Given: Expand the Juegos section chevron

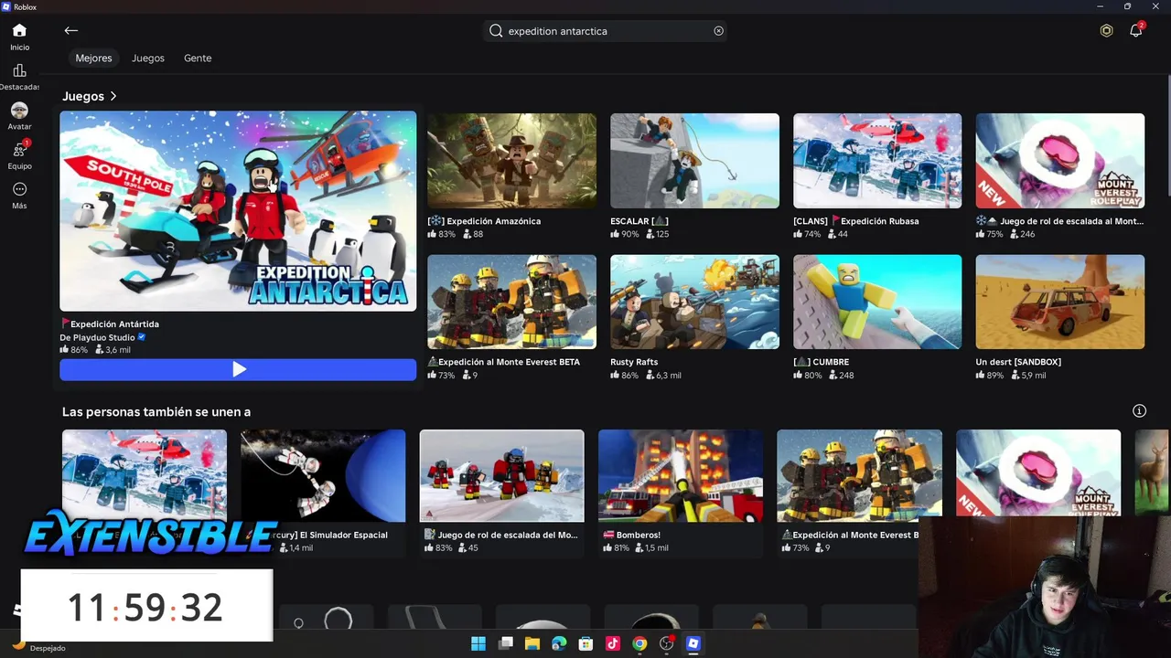Looking at the screenshot, I should [113, 96].
